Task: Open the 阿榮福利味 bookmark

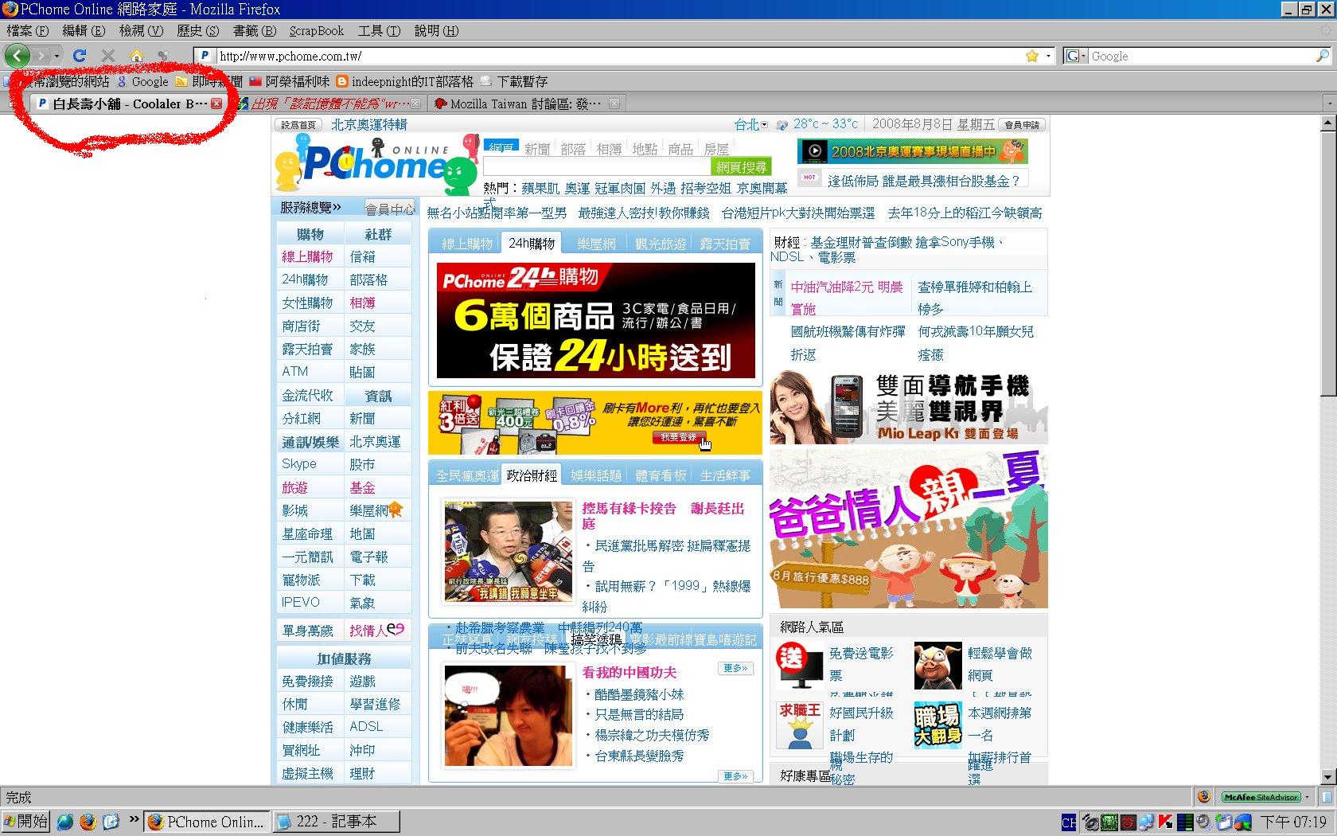Action: (290, 81)
